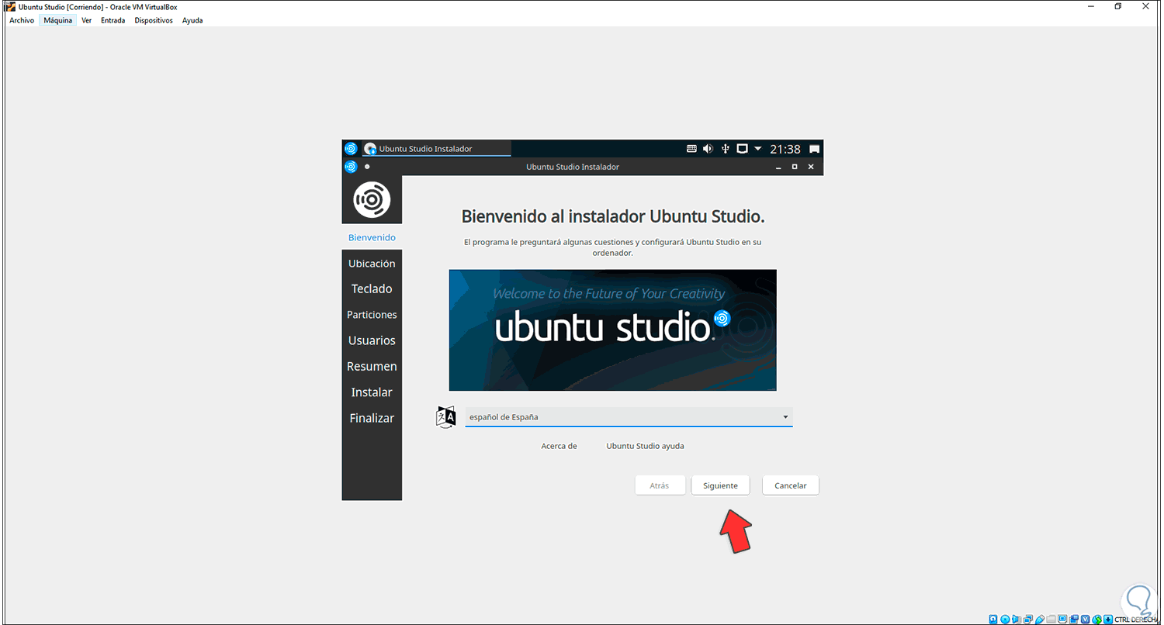
Task: Minimize the installer window
Action: [x=777, y=167]
